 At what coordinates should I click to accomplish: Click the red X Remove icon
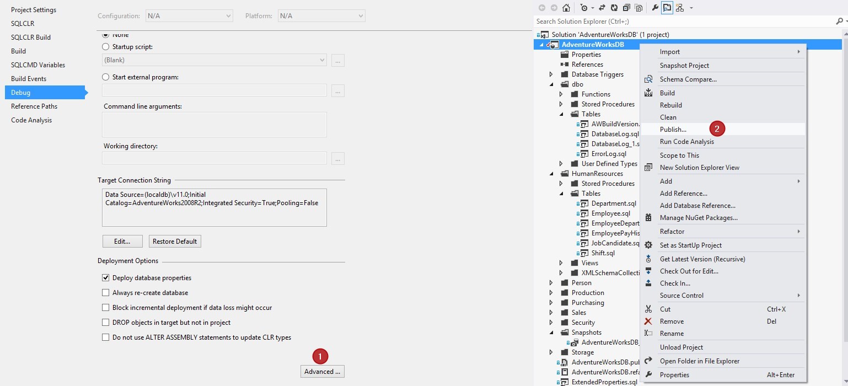pyautogui.click(x=648, y=321)
